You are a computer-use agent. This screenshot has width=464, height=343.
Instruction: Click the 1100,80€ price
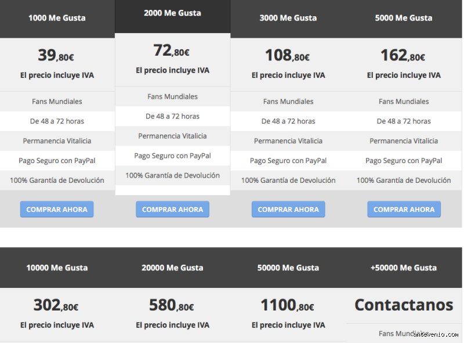point(287,305)
